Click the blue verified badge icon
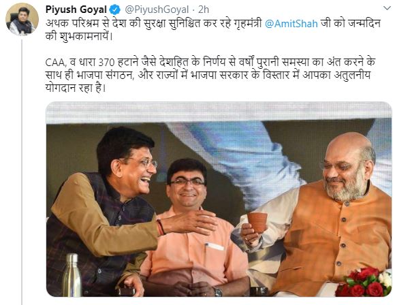Screen dimensions: 395x305 (x=115, y=10)
